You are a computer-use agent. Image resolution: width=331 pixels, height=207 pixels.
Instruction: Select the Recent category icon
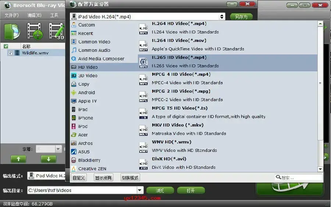[74, 33]
